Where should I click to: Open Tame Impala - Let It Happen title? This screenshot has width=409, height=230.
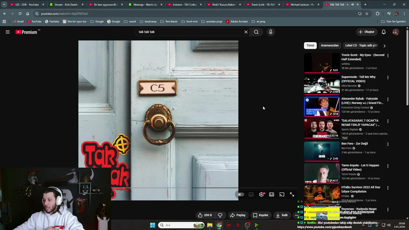(x=360, y=167)
